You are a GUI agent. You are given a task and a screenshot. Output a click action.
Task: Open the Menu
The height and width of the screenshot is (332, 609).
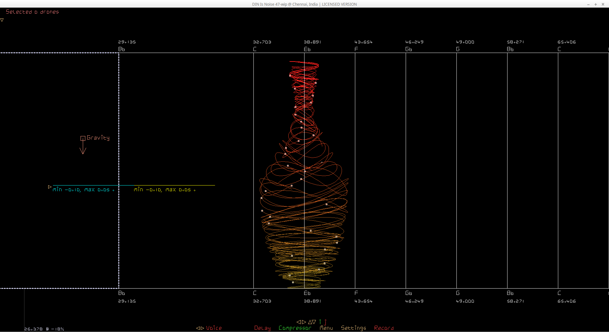tap(326, 328)
